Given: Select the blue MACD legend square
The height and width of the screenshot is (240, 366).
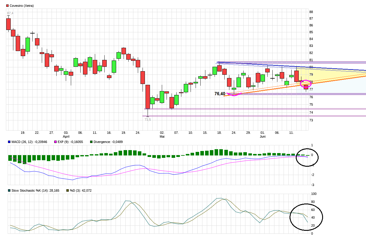Looking at the screenshot, I should point(9,142).
